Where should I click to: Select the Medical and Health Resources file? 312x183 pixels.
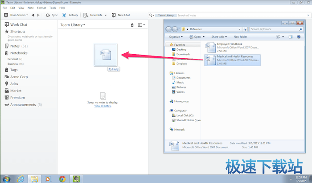[232, 60]
